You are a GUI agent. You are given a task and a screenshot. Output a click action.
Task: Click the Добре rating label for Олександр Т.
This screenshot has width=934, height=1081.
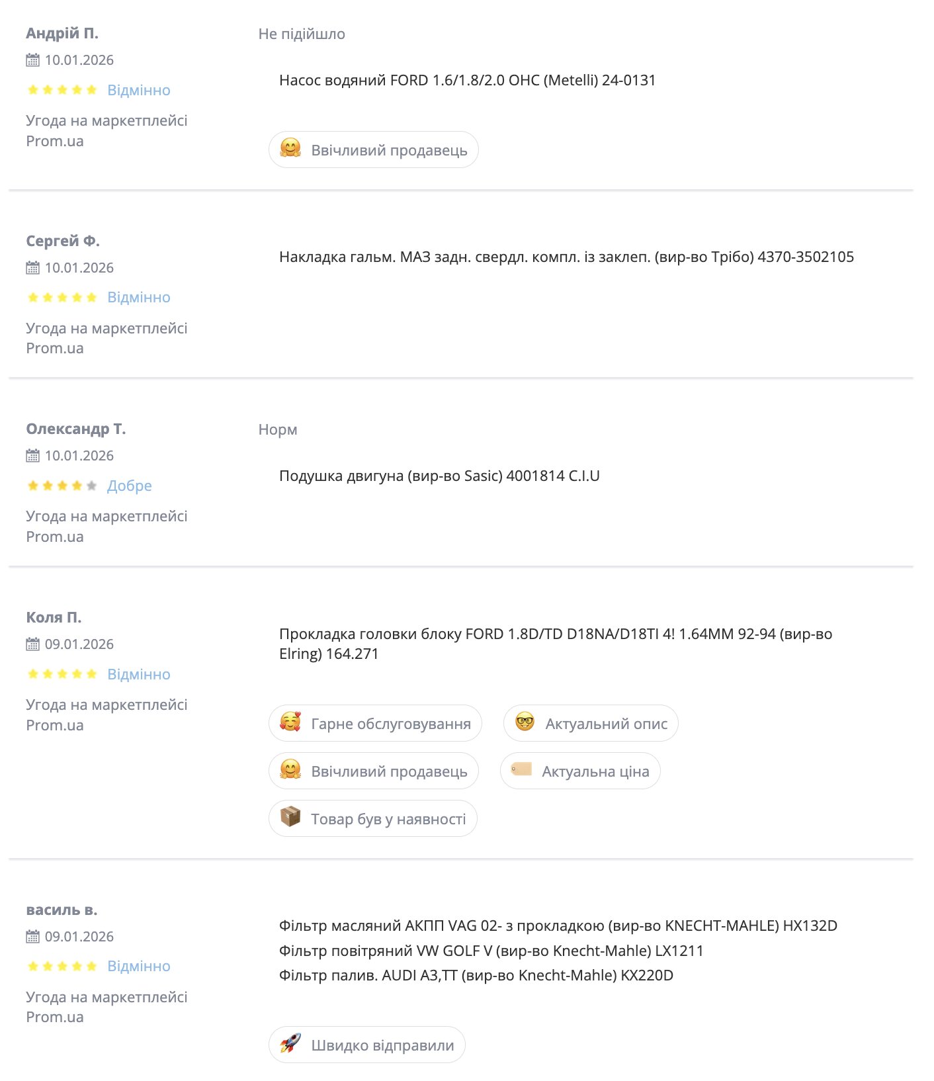(x=130, y=486)
